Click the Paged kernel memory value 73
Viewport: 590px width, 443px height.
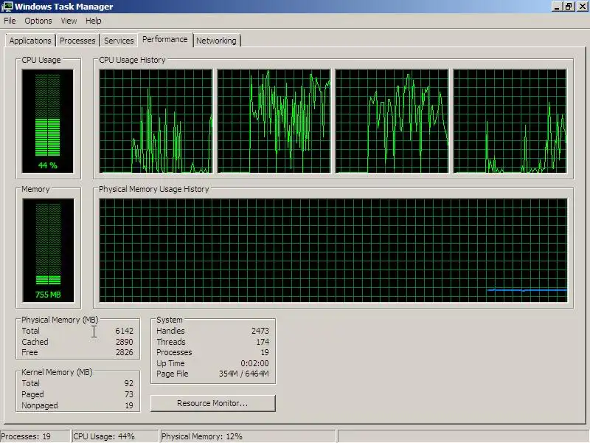128,394
